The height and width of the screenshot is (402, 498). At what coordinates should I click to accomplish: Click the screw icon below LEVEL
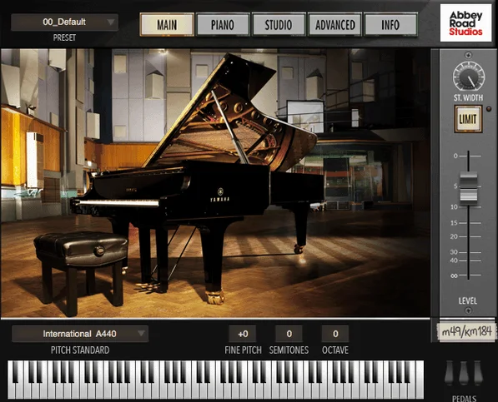click(468, 310)
